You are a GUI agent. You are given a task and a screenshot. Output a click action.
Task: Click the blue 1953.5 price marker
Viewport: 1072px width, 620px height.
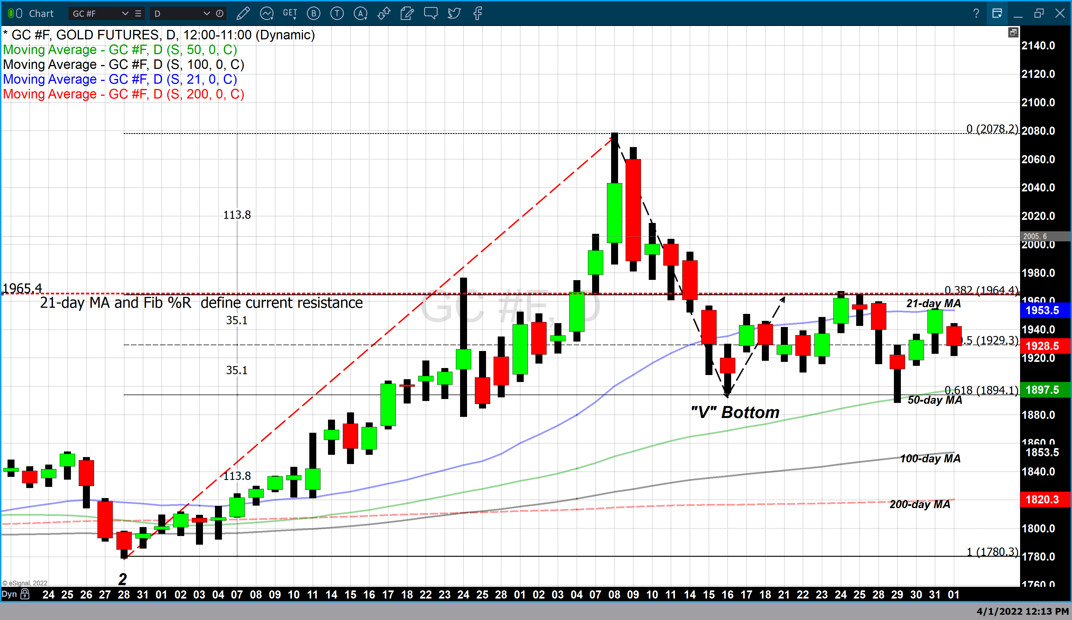[1045, 310]
